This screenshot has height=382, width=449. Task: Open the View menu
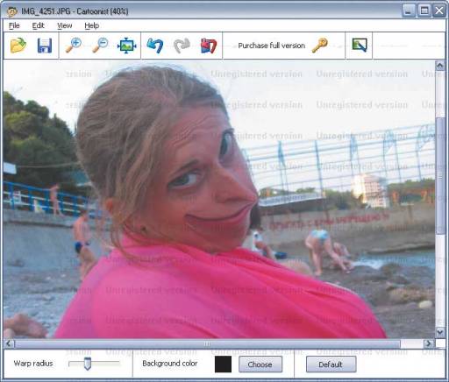(64, 25)
